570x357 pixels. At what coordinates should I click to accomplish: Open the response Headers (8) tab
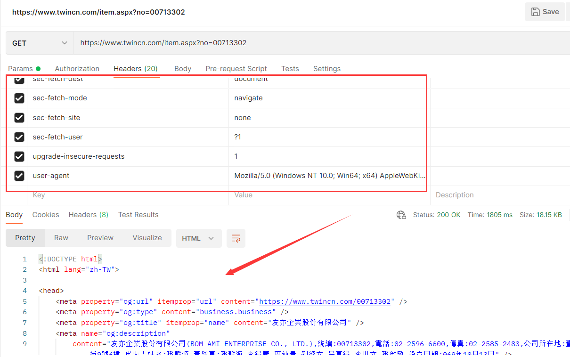coord(89,215)
